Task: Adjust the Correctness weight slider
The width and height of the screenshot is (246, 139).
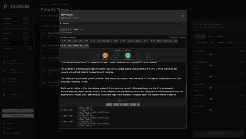Action: (x=211, y=88)
